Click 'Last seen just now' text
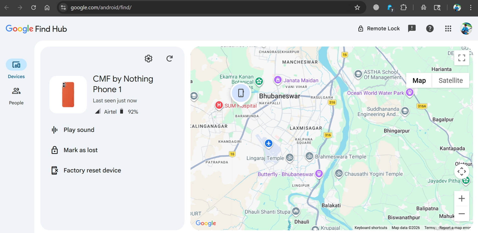This screenshot has width=478, height=233. coord(115,101)
